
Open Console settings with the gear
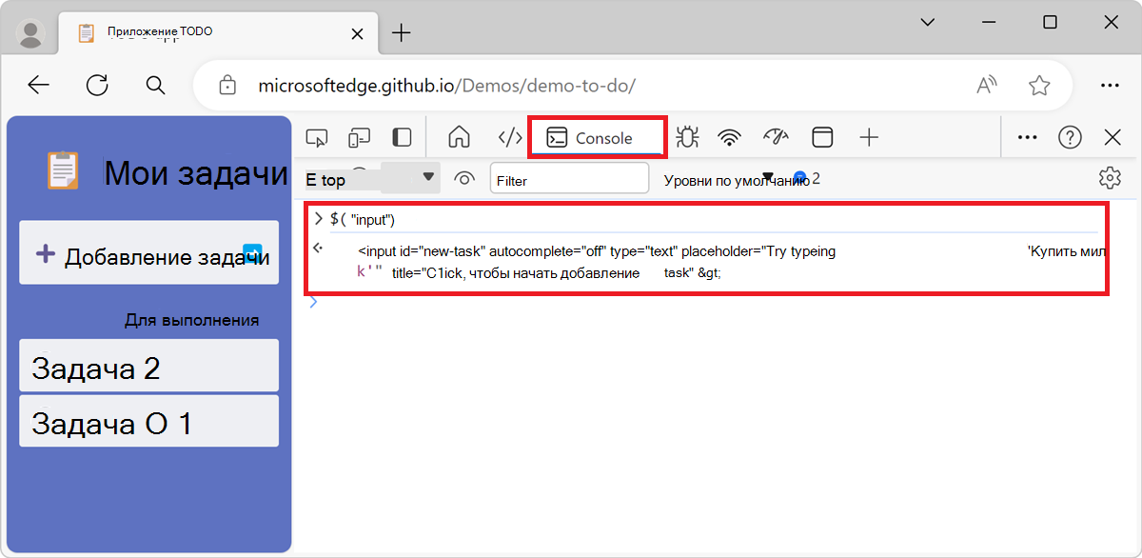pyautogui.click(x=1109, y=178)
